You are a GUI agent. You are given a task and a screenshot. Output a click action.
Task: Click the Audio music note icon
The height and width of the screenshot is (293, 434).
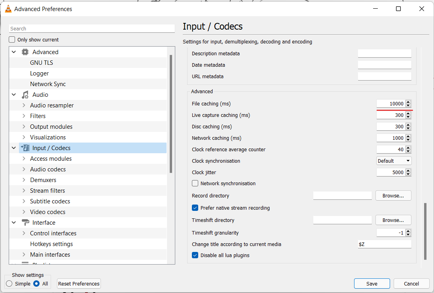pos(25,95)
